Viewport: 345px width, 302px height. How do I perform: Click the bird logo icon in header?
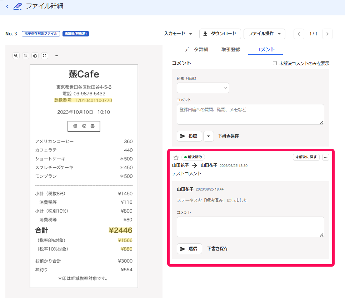pos(17,6)
